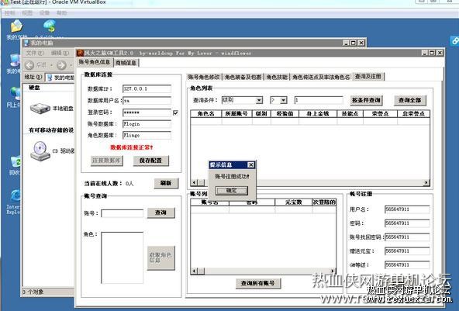Open the recycle bin desktop icon
Screen dimensions: 459x311
coord(16,162)
